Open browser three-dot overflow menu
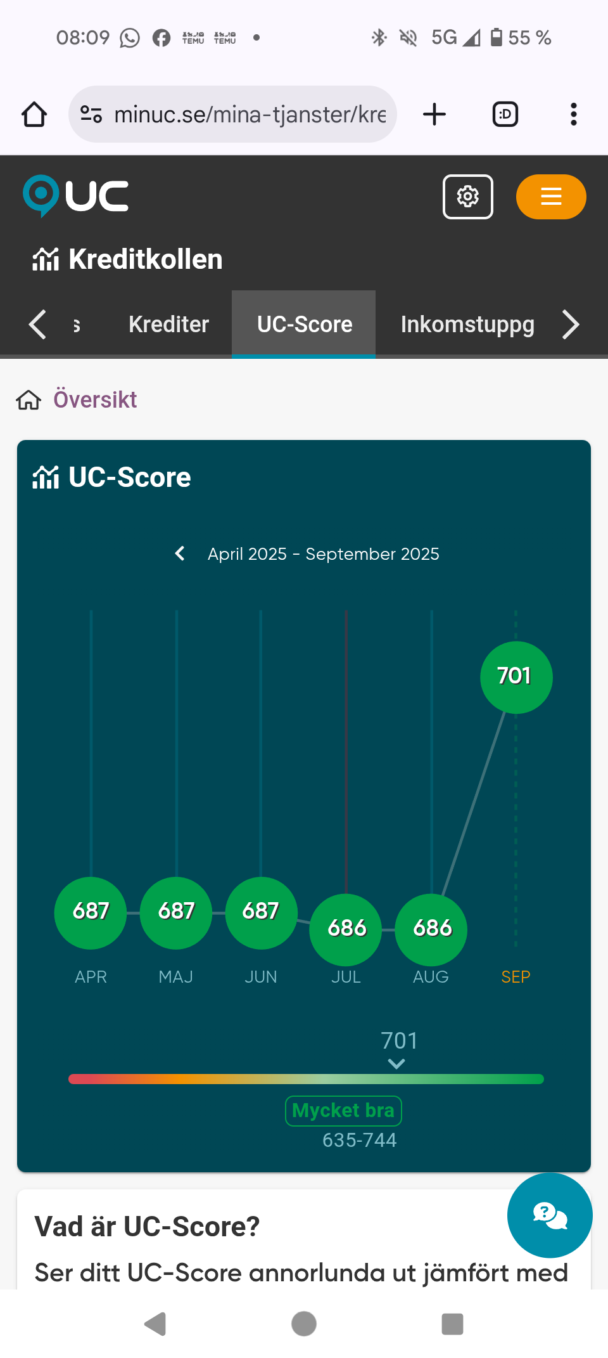 click(x=573, y=115)
